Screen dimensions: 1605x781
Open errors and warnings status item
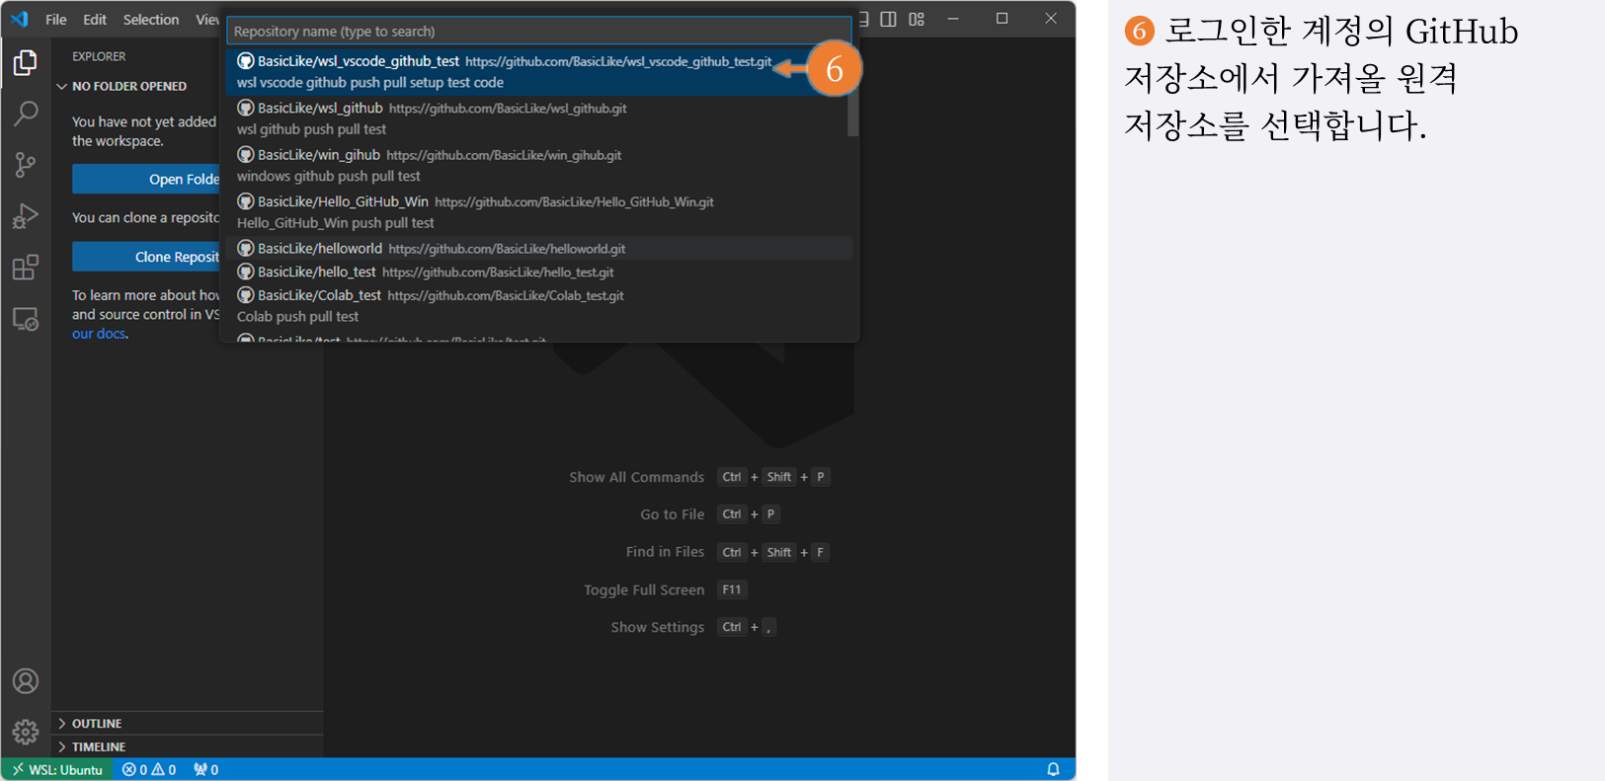pyautogui.click(x=149, y=769)
